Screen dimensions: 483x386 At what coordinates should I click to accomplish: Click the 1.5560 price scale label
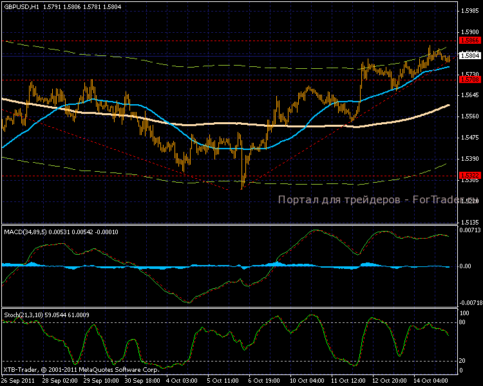coord(469,116)
